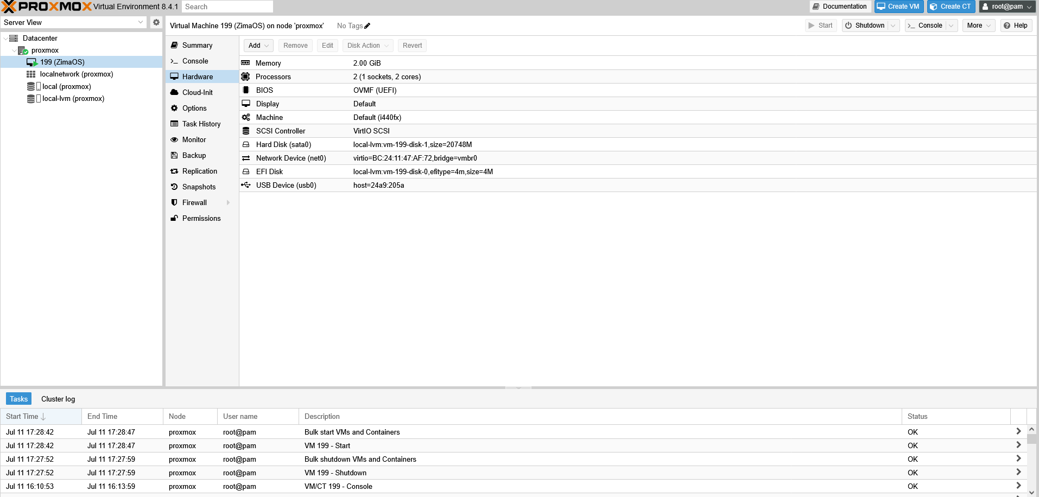Click the Create VM button
This screenshot has height=497, width=1039.
click(x=899, y=7)
